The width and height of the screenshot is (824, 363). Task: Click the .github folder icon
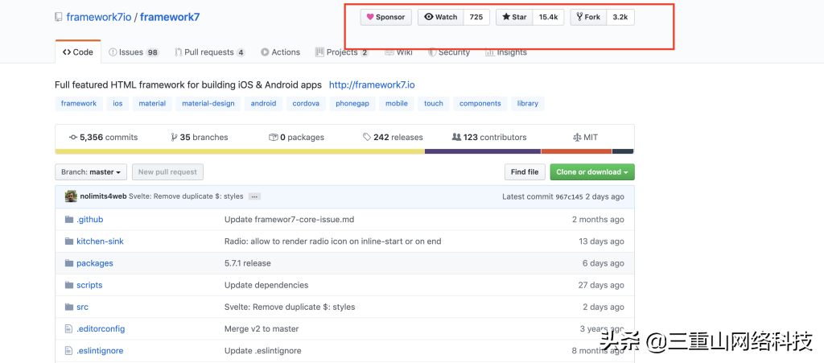pyautogui.click(x=69, y=220)
